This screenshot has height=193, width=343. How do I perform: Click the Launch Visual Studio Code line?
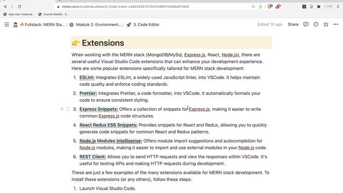[x=107, y=188]
